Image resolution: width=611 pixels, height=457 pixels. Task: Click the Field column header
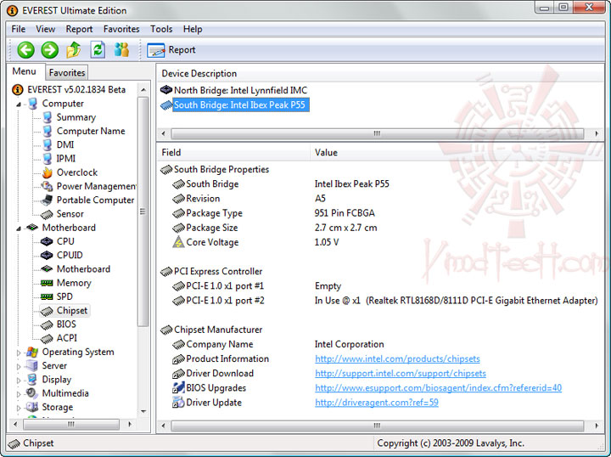coord(233,152)
